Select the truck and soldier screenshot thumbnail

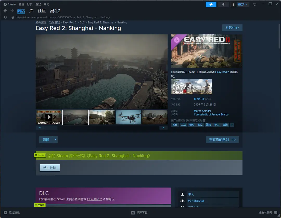click(102, 117)
